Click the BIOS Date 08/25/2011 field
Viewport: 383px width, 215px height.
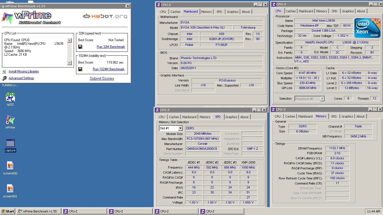pyautogui.click(x=222, y=68)
